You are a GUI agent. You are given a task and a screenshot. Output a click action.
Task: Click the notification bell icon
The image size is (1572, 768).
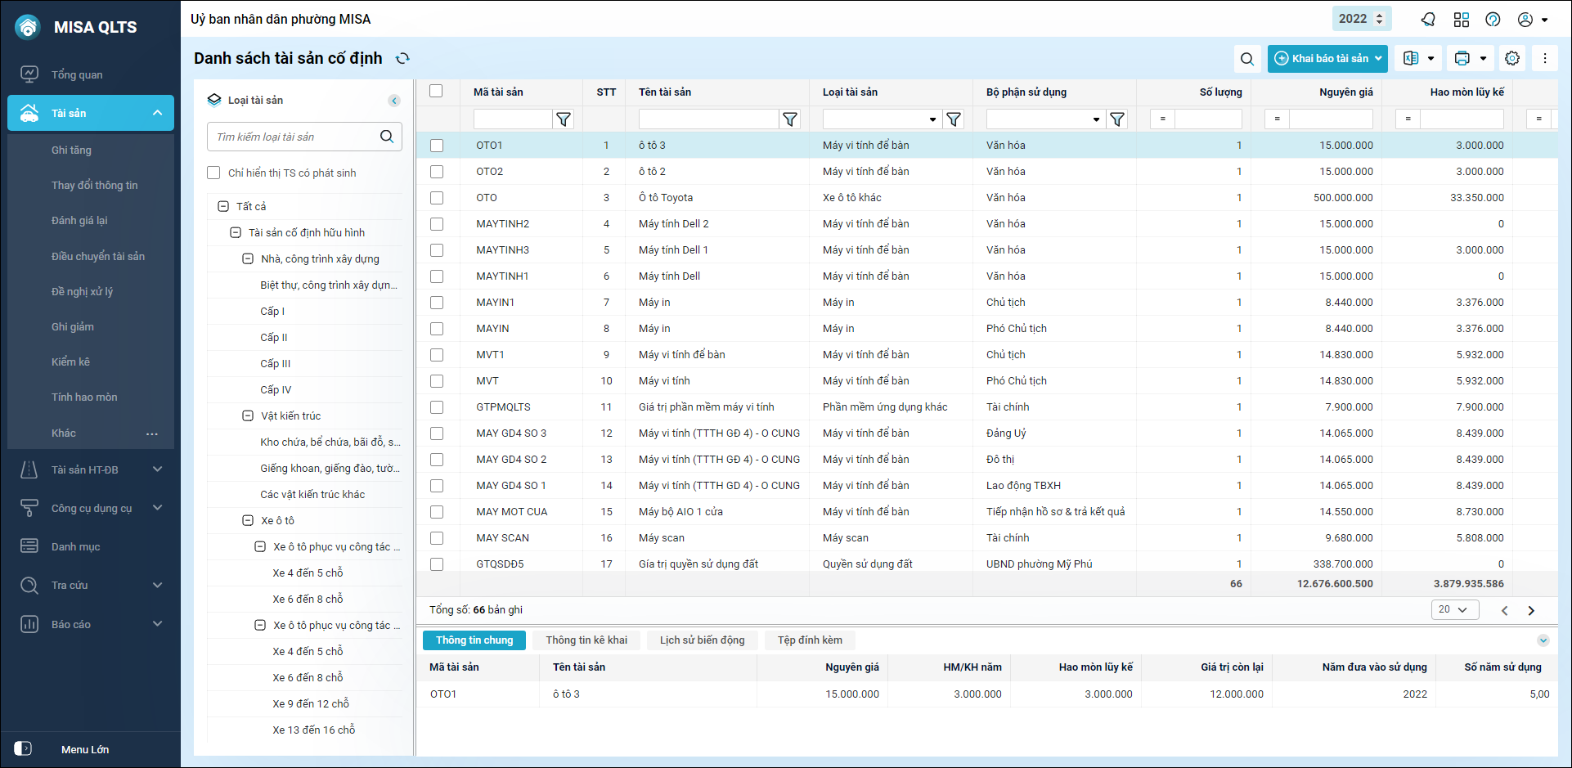click(1428, 19)
